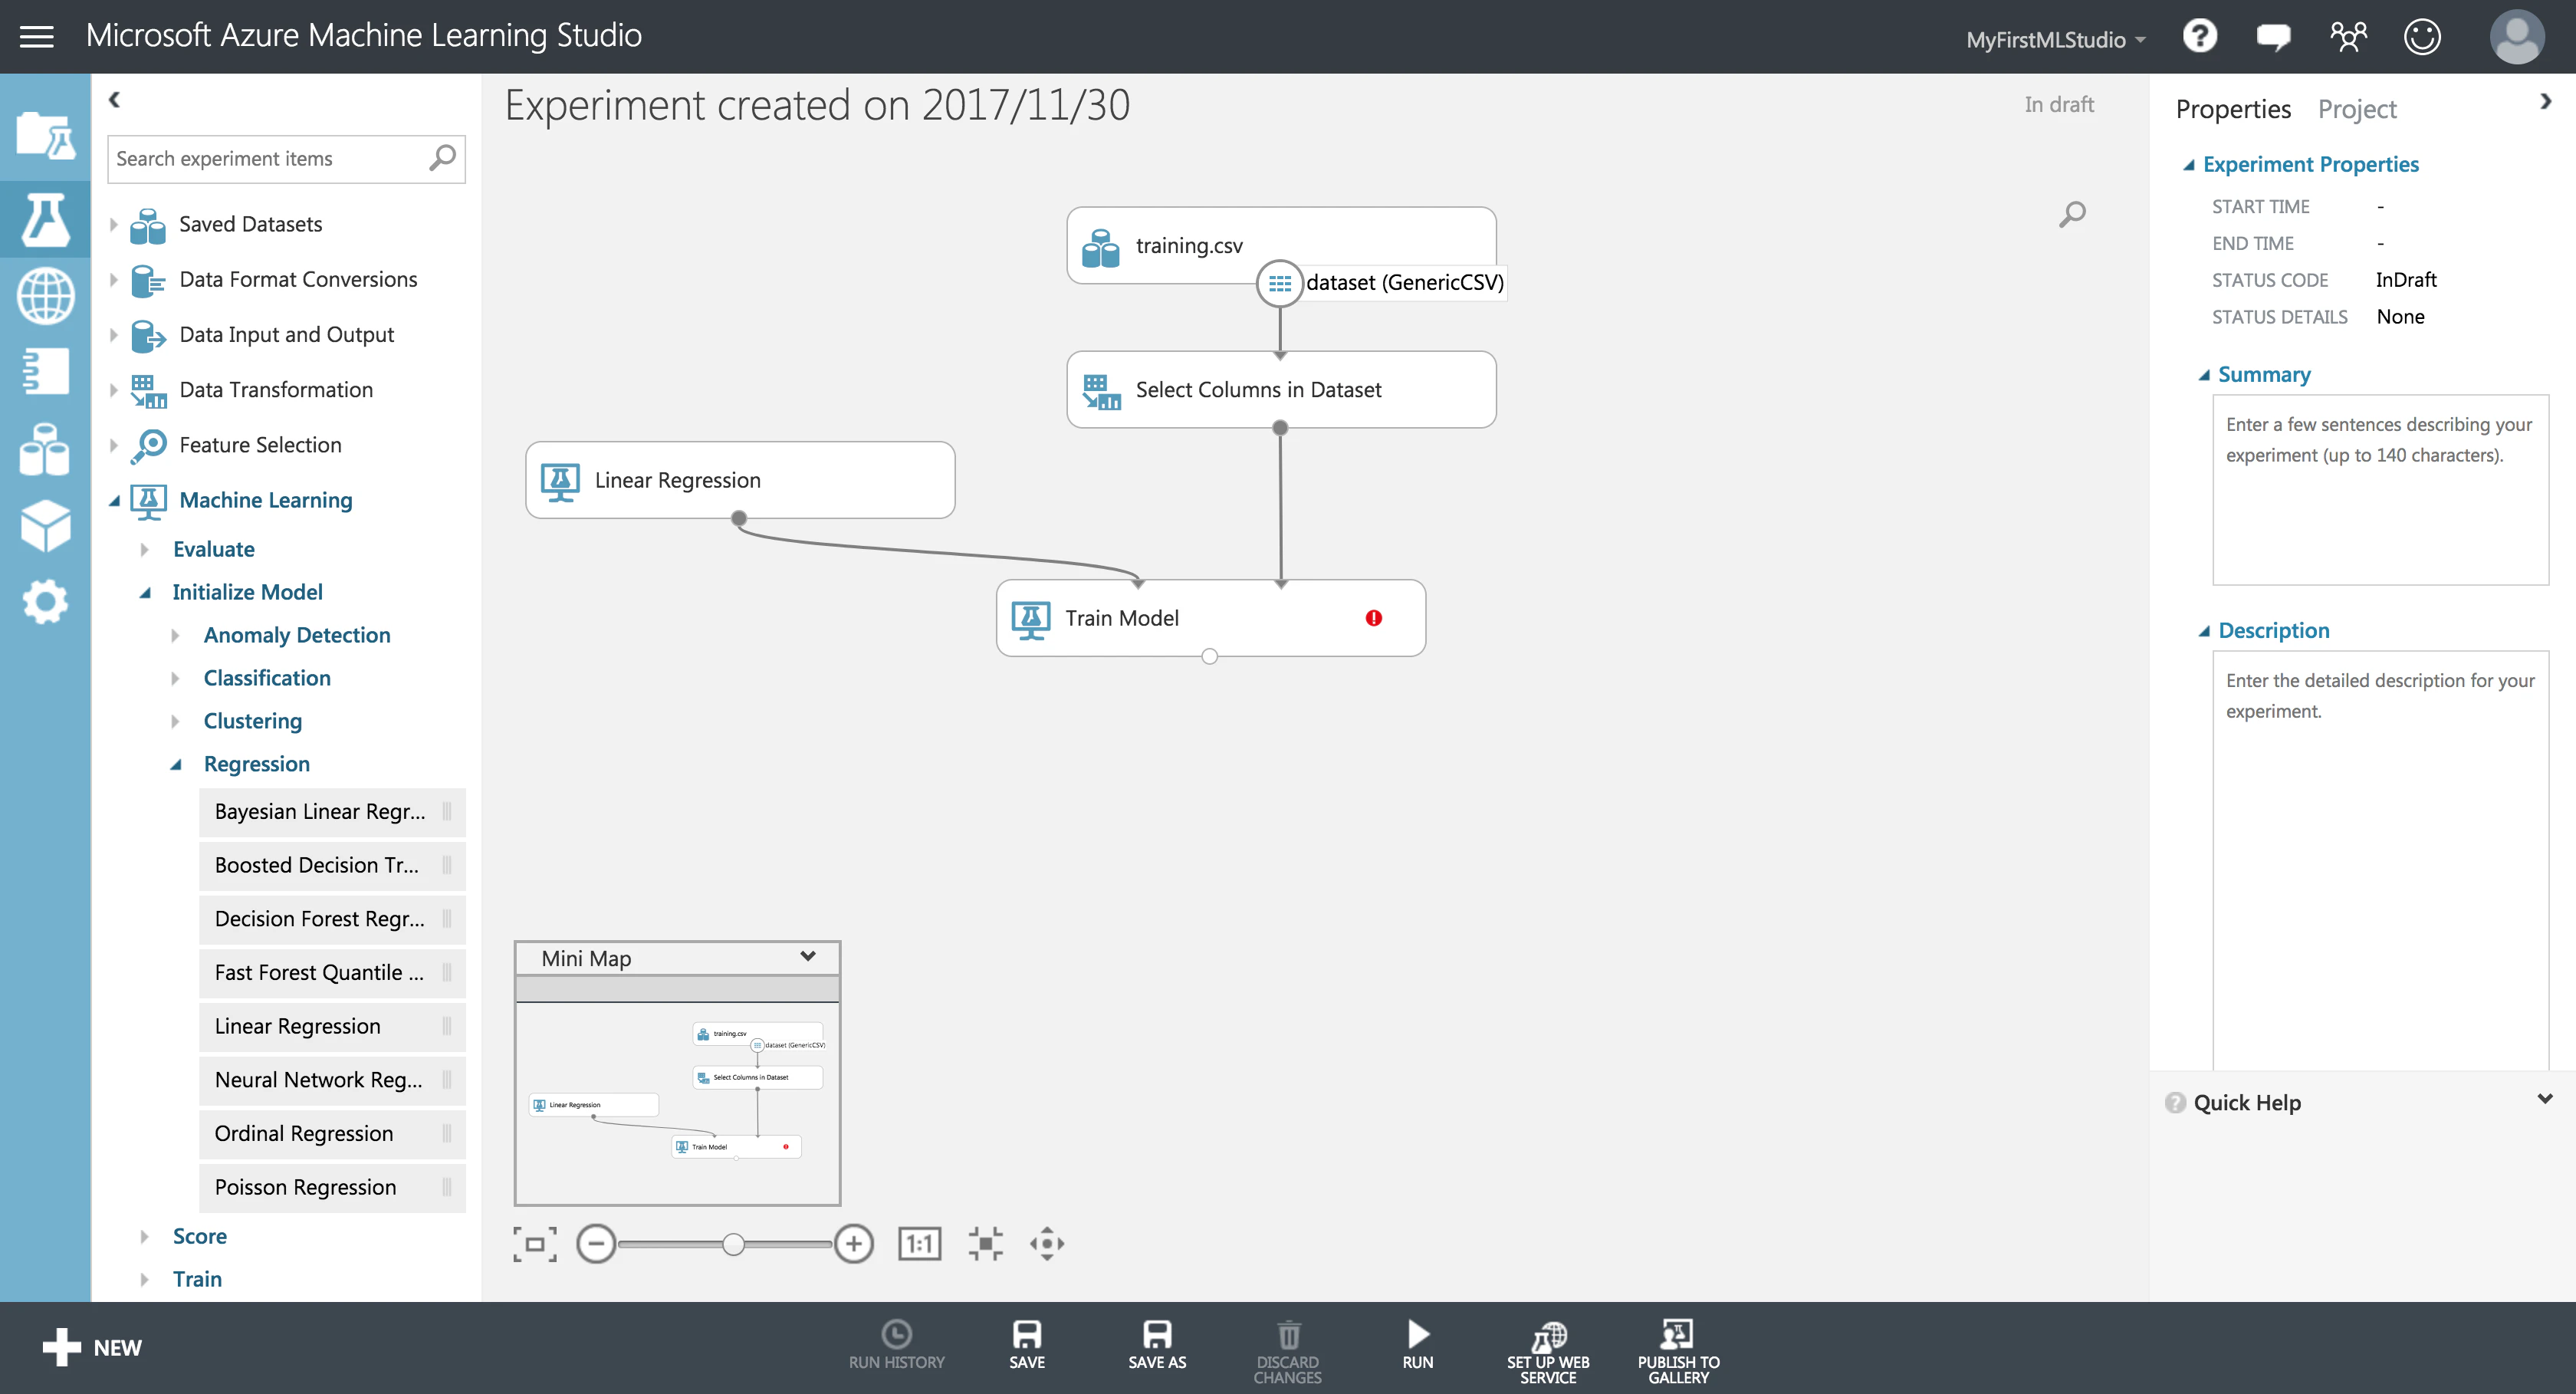2576x1394 pixels.
Task: Expand Saved Datasets category
Action: click(114, 225)
